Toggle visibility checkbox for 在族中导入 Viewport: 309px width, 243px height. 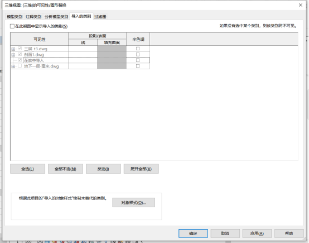pyautogui.click(x=20, y=60)
